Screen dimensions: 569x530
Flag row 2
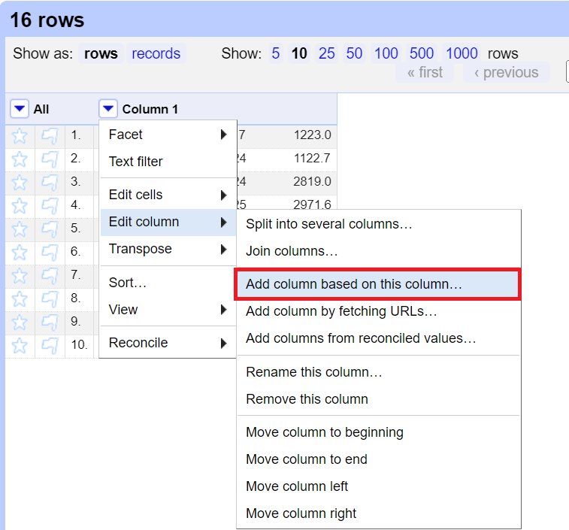tap(50, 159)
